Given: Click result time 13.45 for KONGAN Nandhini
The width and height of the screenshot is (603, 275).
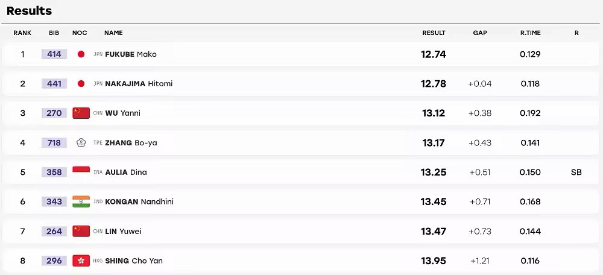Looking at the screenshot, I should pos(434,201).
